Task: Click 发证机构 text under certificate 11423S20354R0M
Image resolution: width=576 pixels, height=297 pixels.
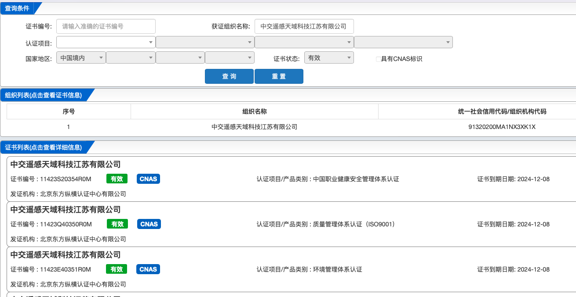Action: [x=68, y=194]
